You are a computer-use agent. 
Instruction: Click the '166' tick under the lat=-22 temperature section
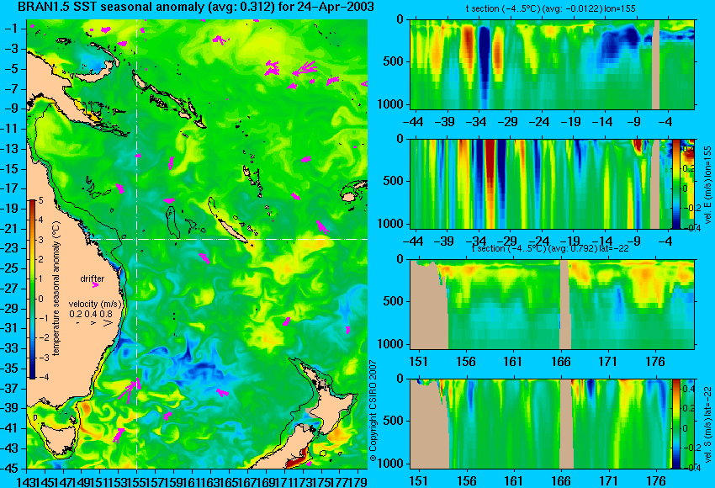561,362
